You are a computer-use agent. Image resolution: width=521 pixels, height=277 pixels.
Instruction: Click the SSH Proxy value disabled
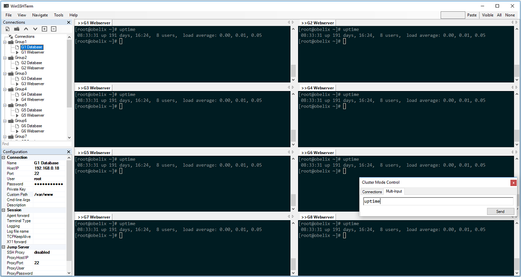[42, 252]
